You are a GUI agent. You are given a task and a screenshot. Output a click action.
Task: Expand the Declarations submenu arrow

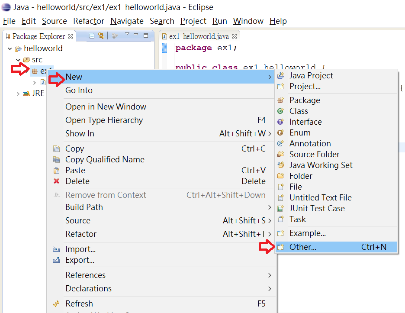(x=270, y=289)
